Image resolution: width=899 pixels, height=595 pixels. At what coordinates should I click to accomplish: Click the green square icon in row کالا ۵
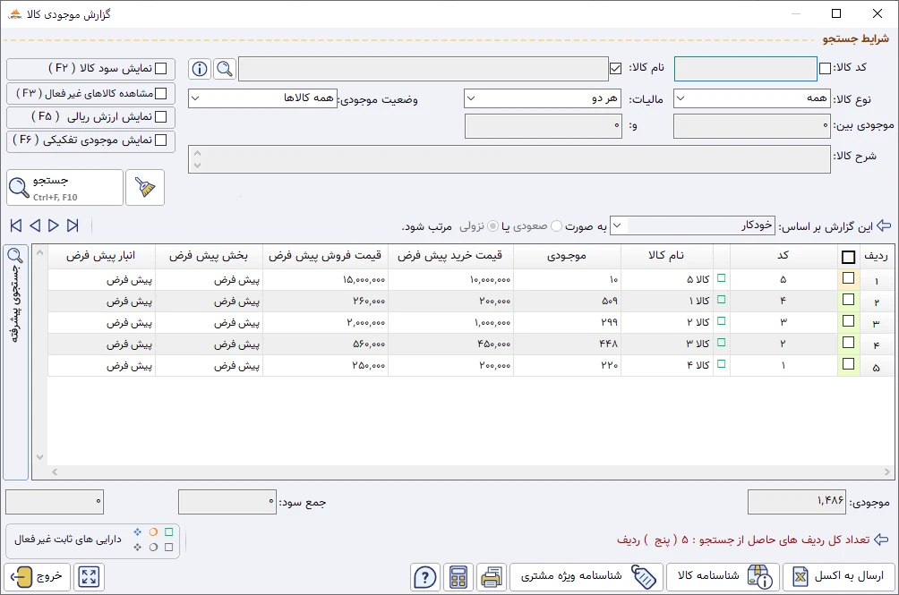tap(722, 278)
